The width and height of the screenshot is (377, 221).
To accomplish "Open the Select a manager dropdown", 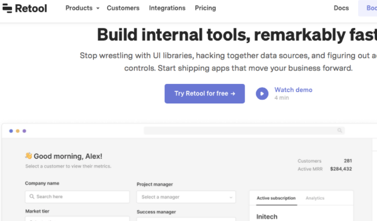I will pos(186,197).
